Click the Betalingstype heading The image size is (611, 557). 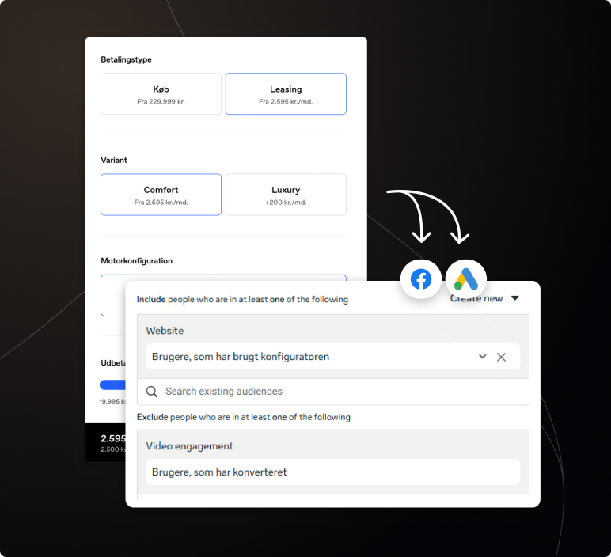click(x=126, y=59)
